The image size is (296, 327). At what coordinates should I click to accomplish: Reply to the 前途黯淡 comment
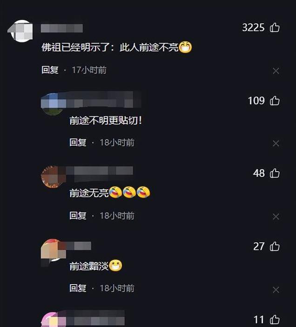(x=78, y=288)
